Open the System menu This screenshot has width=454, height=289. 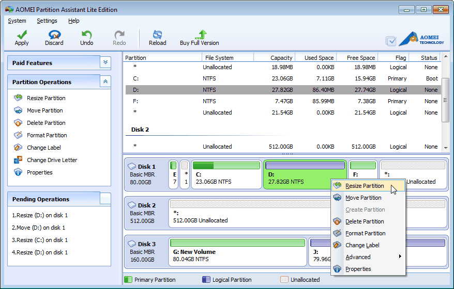pyautogui.click(x=17, y=21)
